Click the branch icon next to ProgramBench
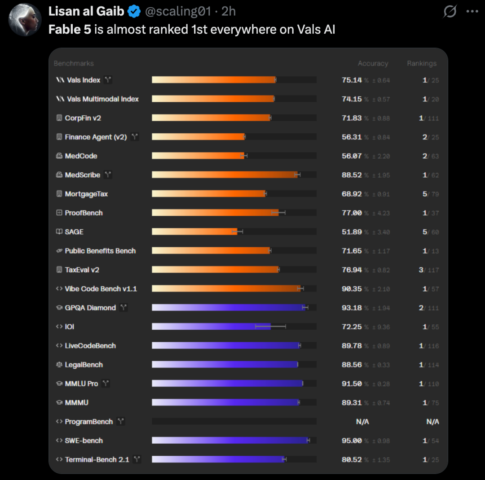The image size is (485, 480). [121, 421]
